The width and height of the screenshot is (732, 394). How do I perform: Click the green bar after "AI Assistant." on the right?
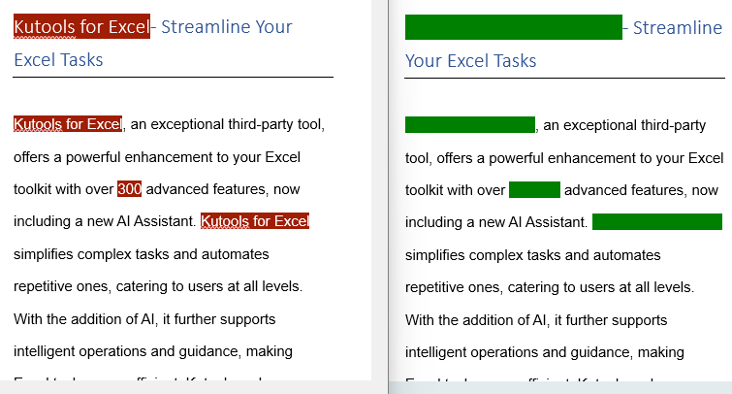[656, 222]
